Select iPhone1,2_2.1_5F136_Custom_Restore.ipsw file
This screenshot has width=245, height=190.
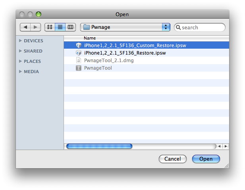click(x=147, y=45)
